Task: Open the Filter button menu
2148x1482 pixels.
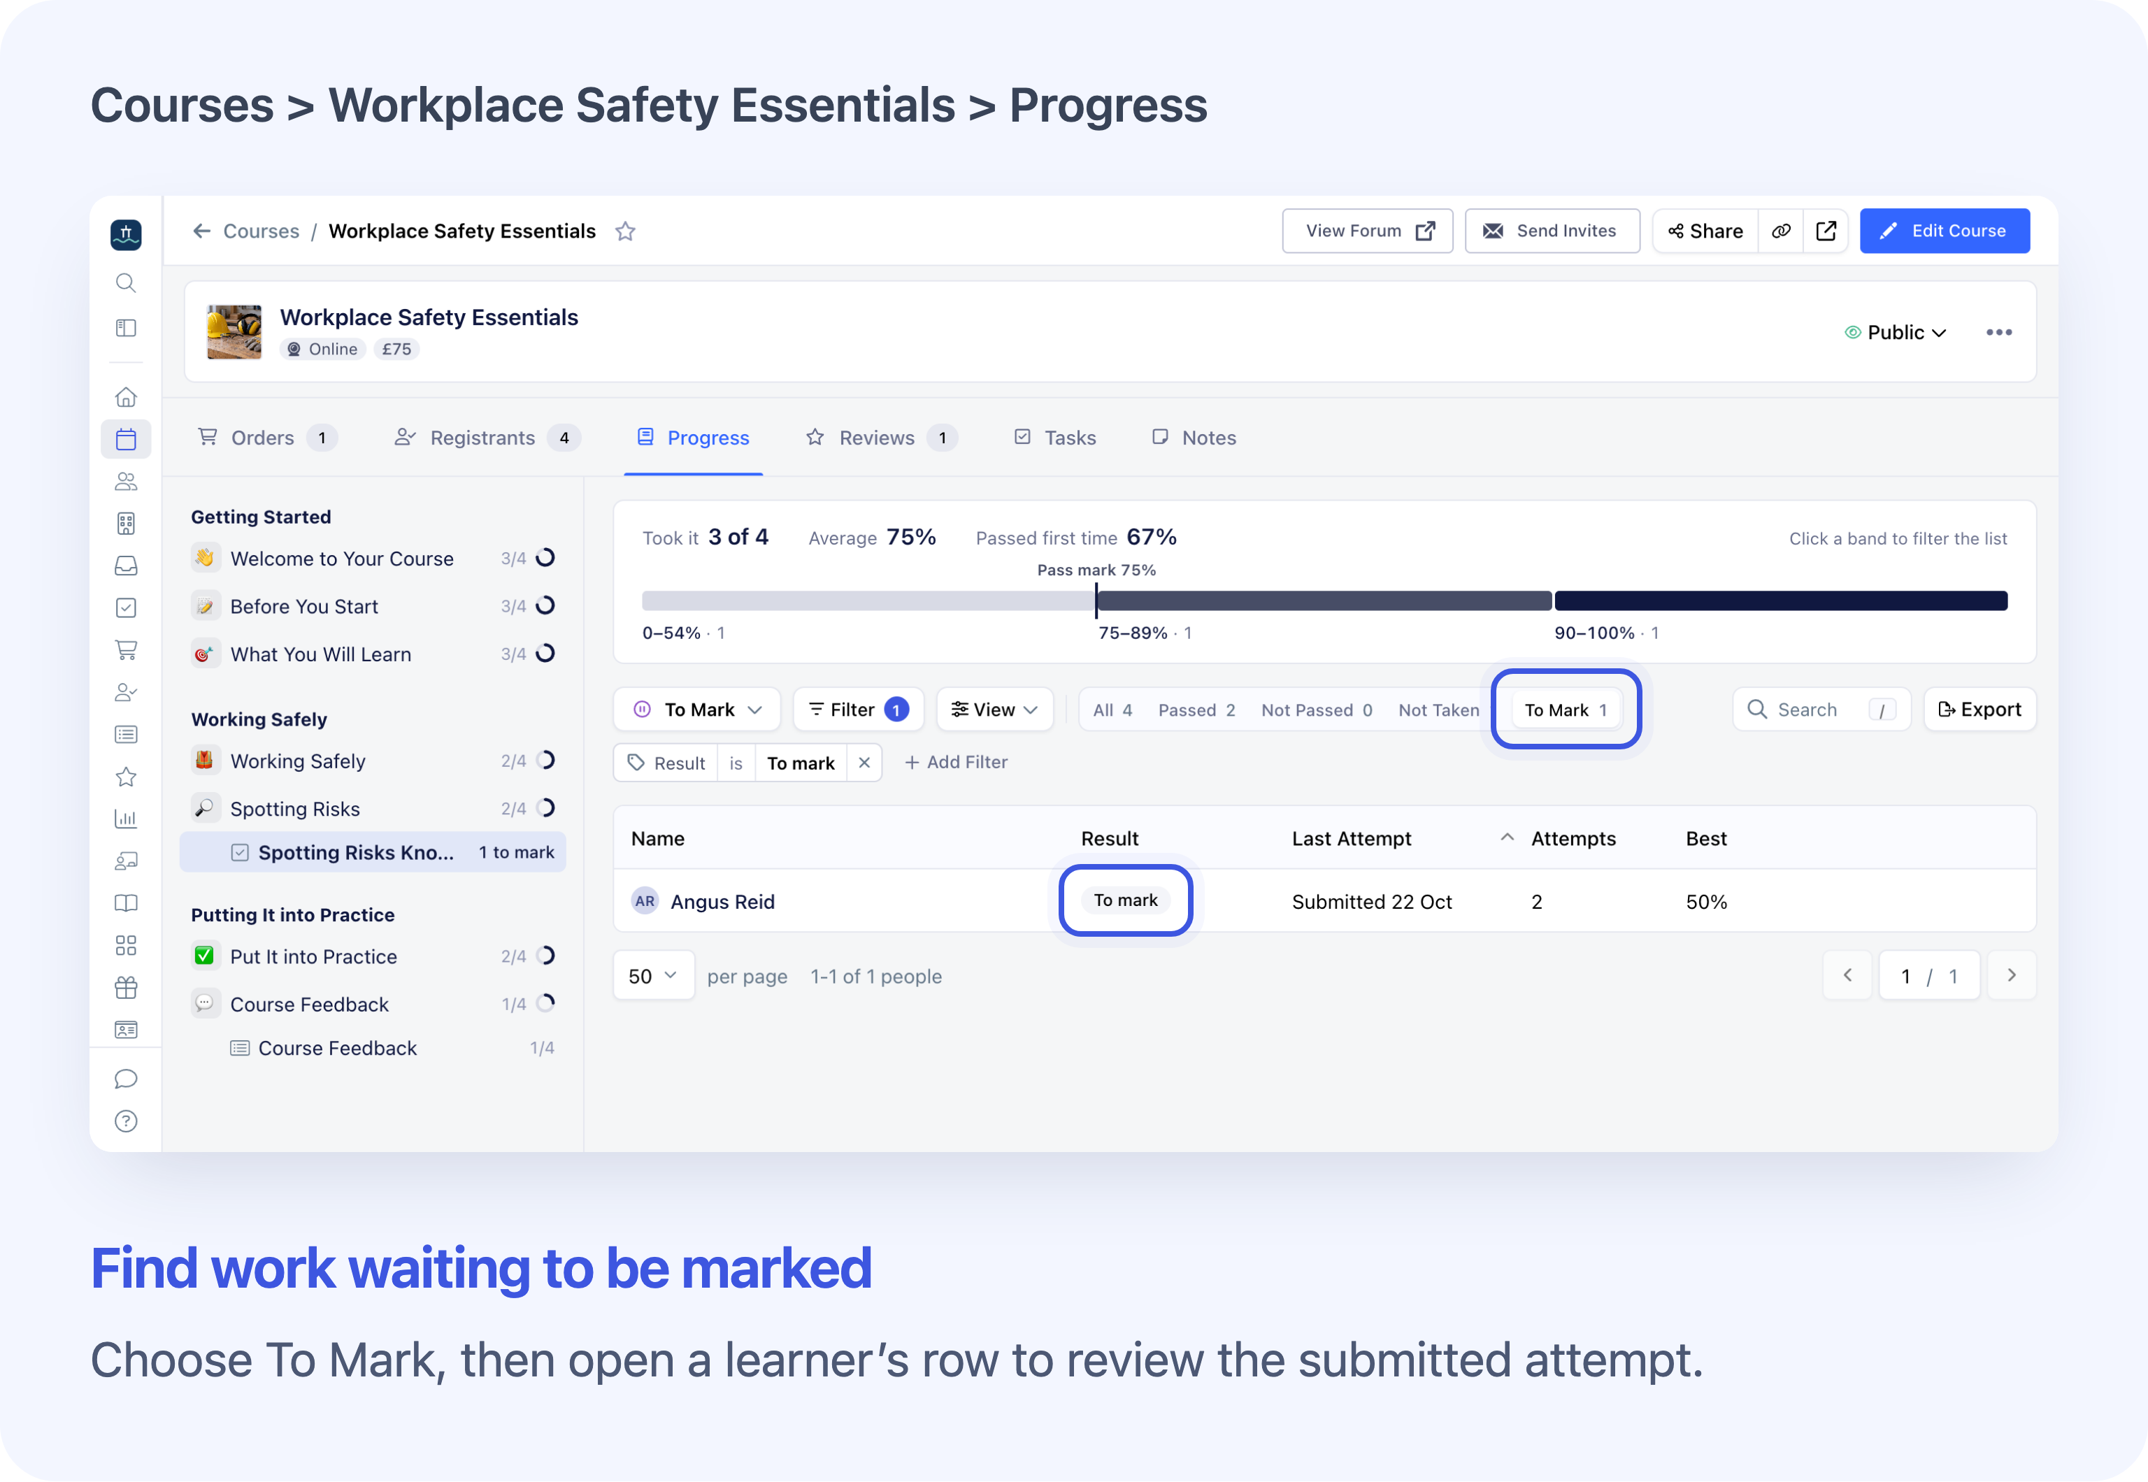Action: coord(858,710)
